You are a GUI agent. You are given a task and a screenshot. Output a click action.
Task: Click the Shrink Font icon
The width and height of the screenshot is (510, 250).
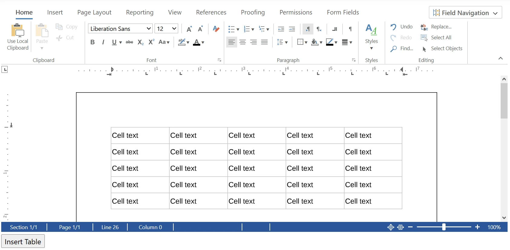(200, 29)
